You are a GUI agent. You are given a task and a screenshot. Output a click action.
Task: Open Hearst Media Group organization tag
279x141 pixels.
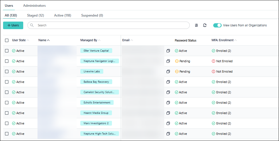point(96,113)
